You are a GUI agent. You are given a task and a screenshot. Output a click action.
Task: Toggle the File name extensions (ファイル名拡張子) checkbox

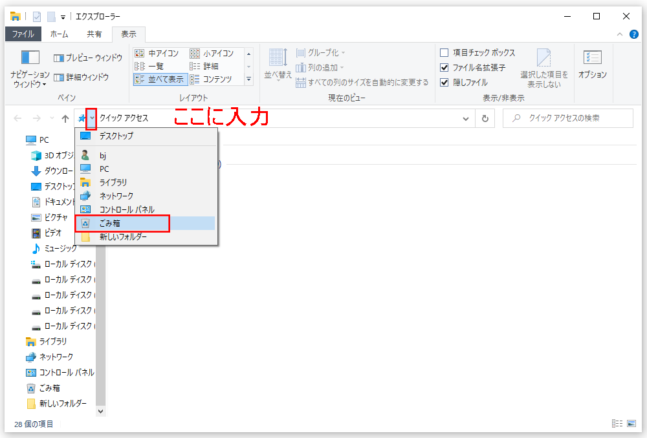point(444,68)
